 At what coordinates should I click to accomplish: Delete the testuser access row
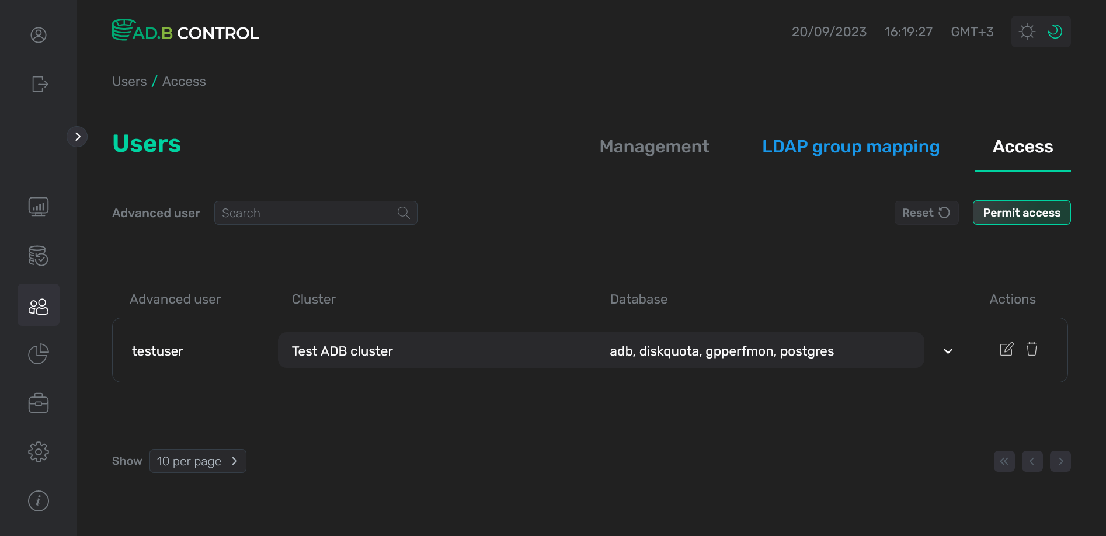1032,349
